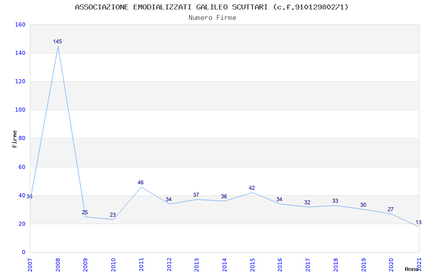Click the 20 y-axis value
424x274 pixels.
(x=22, y=224)
